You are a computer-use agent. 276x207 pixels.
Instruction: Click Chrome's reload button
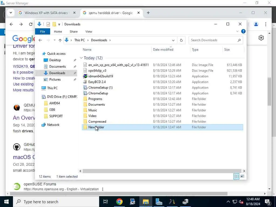[31, 24]
